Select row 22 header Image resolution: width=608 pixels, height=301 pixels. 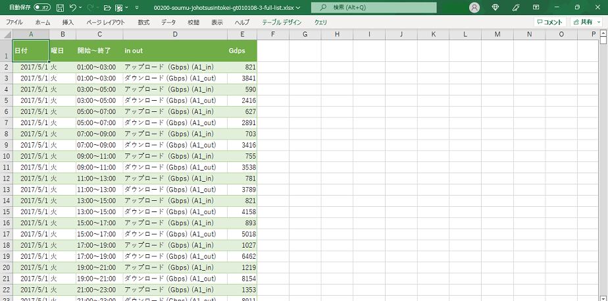6,290
